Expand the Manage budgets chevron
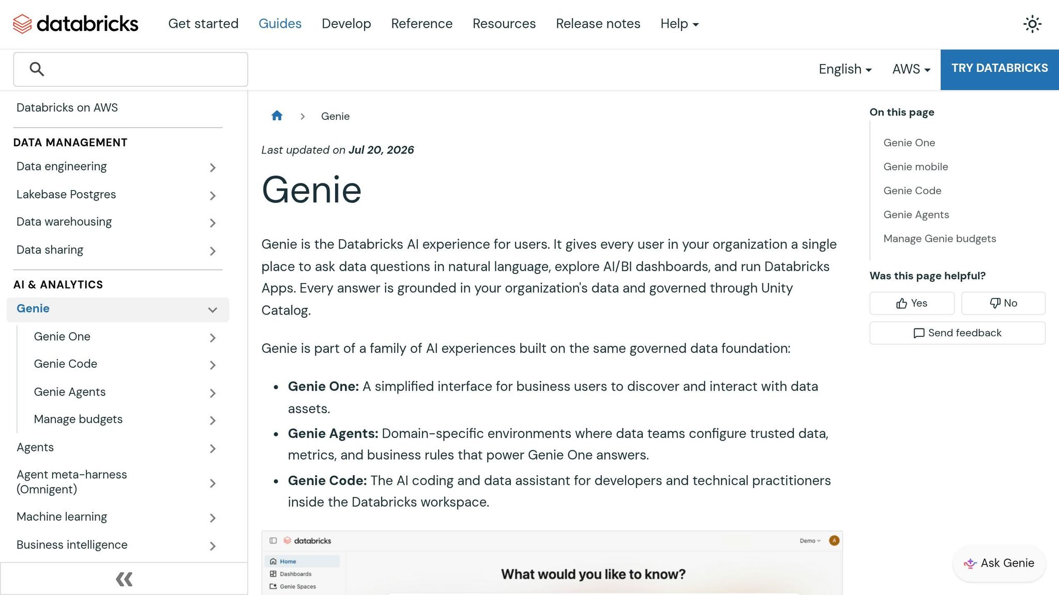1059x595 pixels. pyautogui.click(x=213, y=420)
